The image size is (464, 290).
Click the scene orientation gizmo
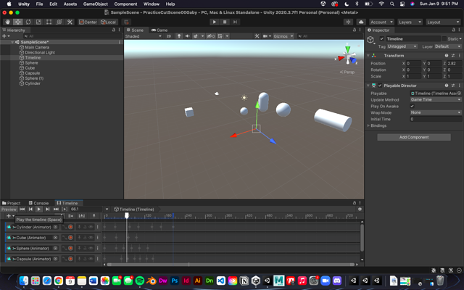coord(348,55)
